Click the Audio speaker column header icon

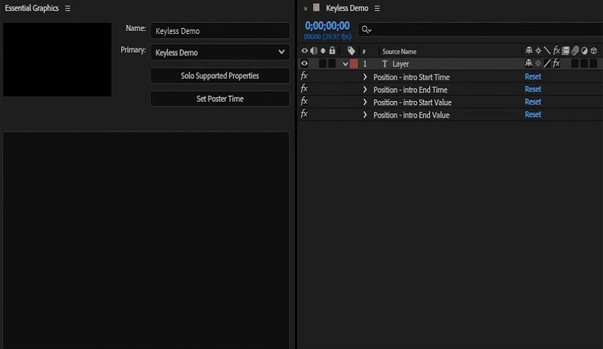314,50
